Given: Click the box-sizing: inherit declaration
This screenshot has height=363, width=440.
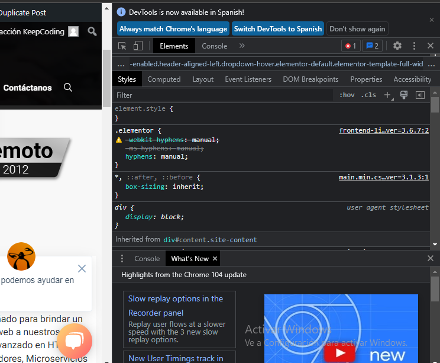Looking at the screenshot, I should pos(164,187).
